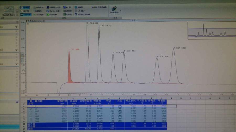Open the I-t plot view

click(67, 7)
